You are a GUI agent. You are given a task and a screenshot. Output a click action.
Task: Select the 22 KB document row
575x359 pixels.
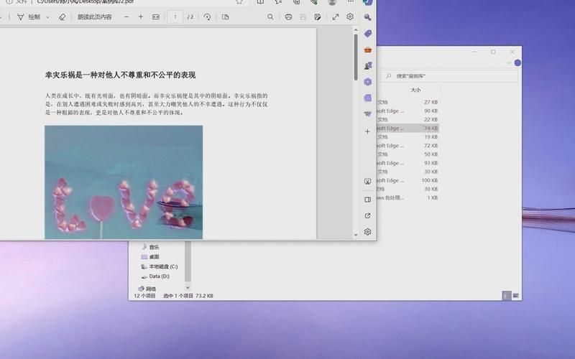(x=408, y=120)
